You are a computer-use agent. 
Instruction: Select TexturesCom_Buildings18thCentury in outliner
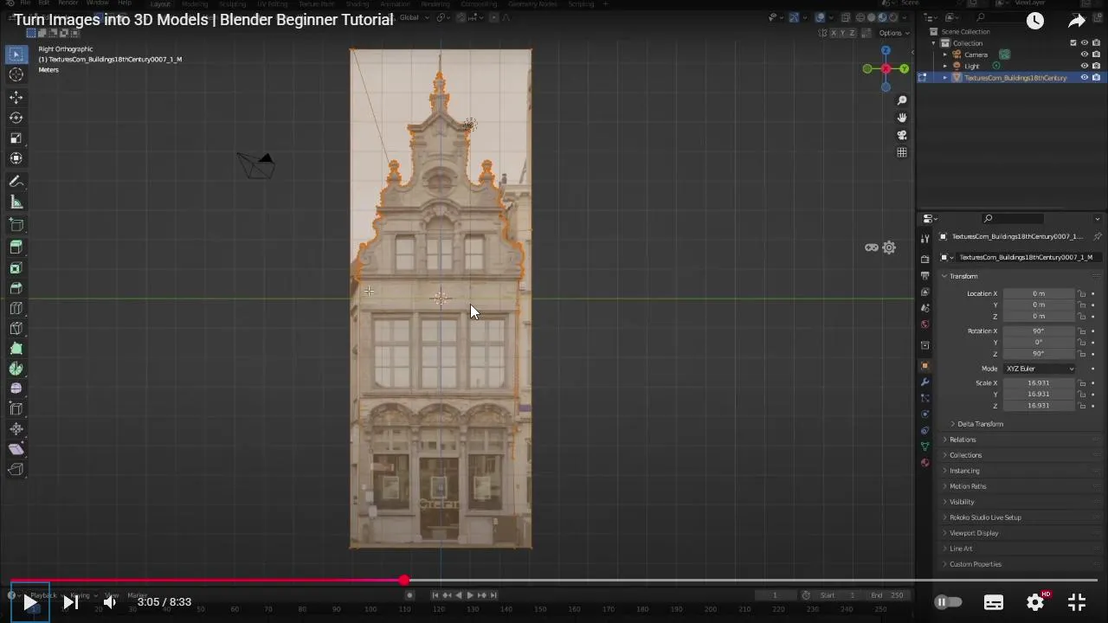point(1015,78)
